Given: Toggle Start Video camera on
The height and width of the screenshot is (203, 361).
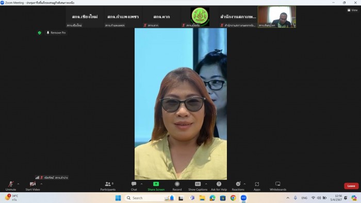Looking at the screenshot, I should pos(32,186).
